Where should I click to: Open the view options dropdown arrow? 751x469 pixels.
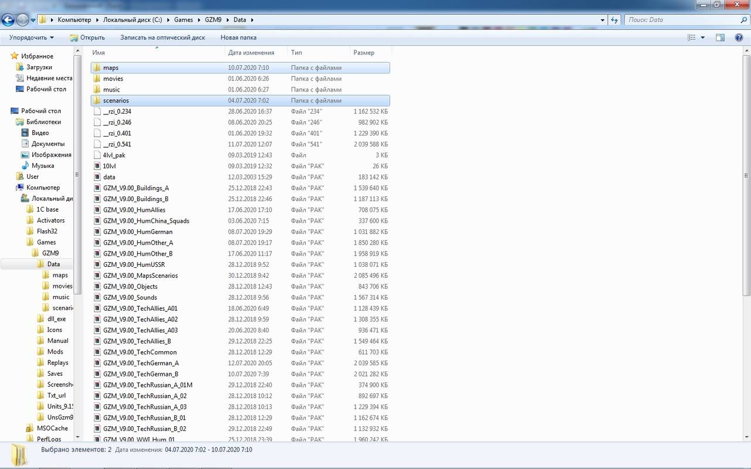point(703,38)
